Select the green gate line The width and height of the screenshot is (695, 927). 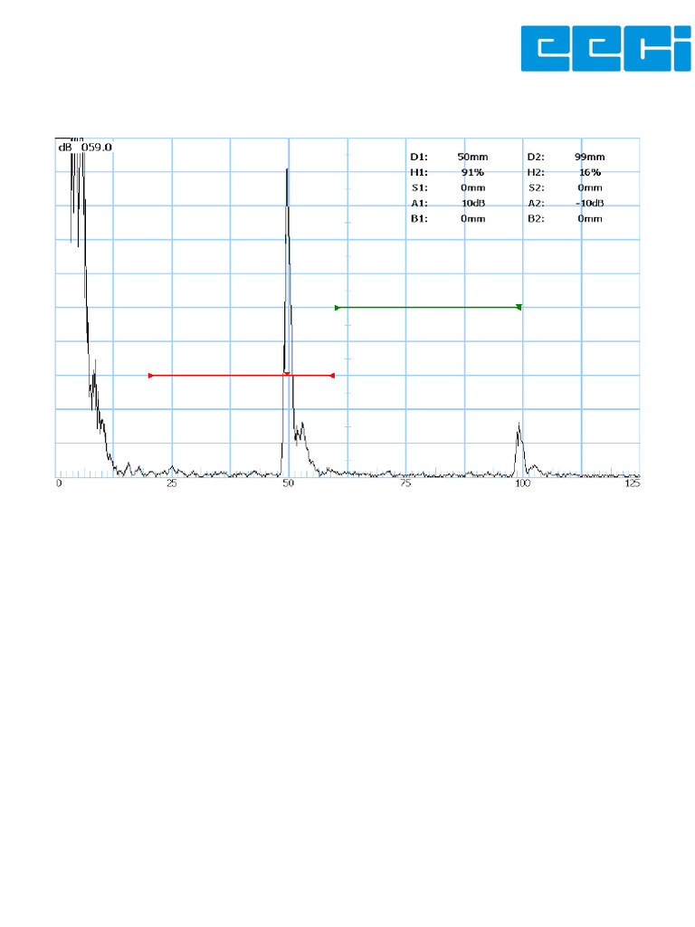pos(428,308)
